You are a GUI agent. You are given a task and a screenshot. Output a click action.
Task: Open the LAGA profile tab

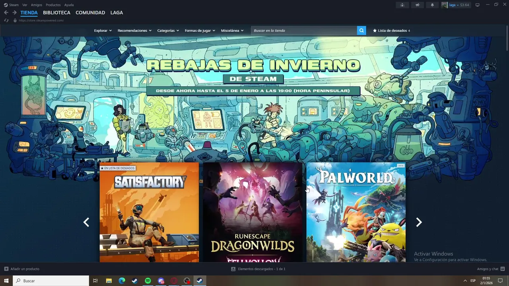(117, 13)
